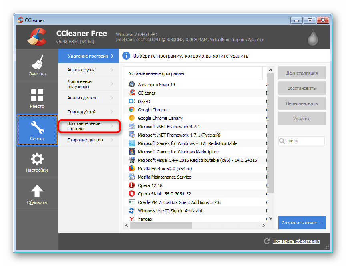Open the Реестр registry section

(x=37, y=98)
